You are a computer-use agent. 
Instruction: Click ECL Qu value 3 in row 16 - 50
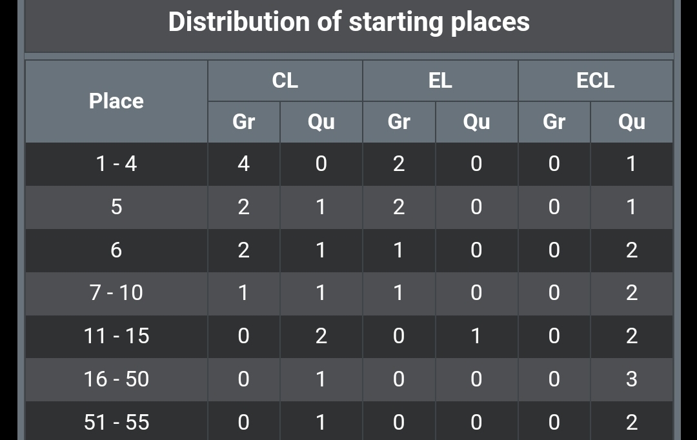click(x=632, y=379)
